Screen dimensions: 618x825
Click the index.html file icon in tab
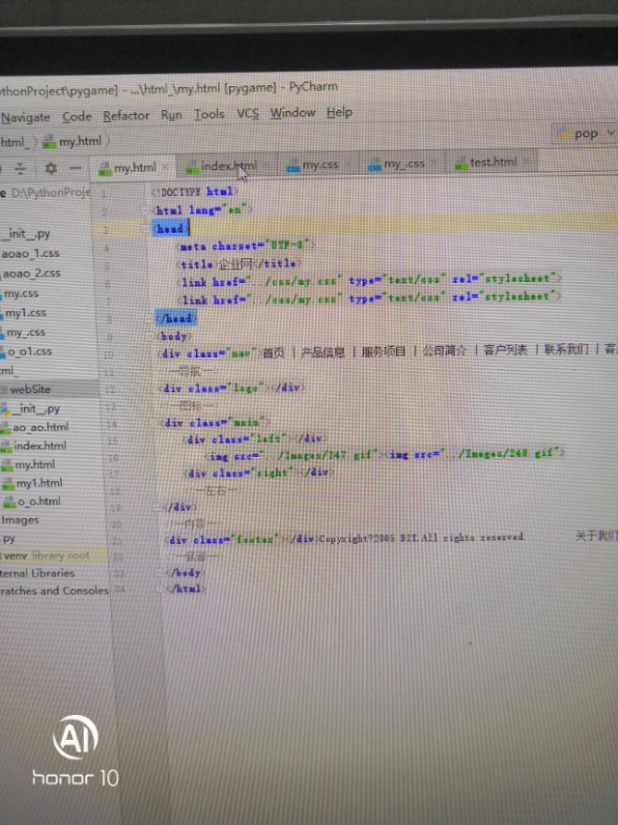(192, 168)
